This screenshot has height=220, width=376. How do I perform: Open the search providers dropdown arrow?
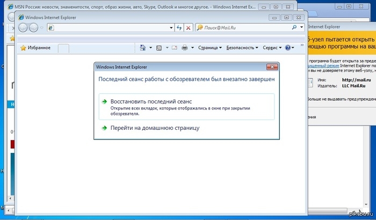point(301,27)
